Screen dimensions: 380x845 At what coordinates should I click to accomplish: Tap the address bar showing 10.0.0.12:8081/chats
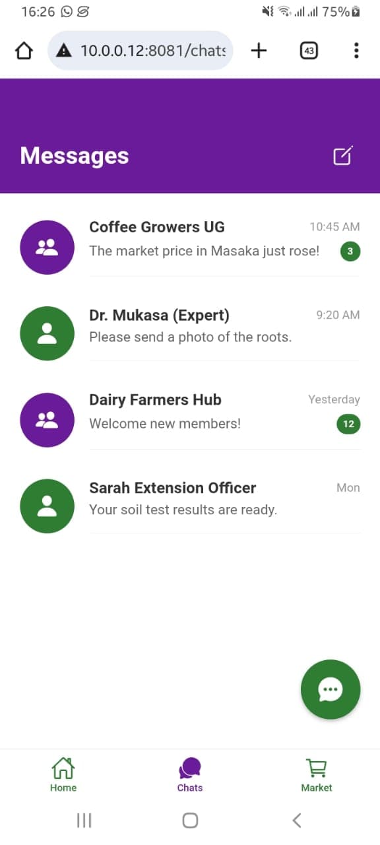[140, 50]
